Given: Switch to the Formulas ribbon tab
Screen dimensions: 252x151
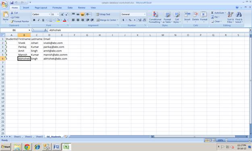Looking at the screenshot, I should tap(57, 8).
